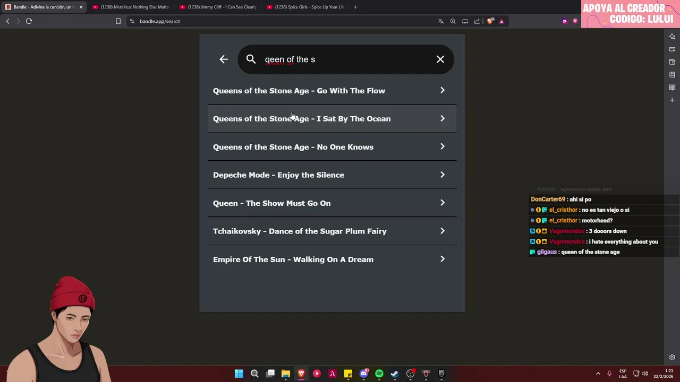Click the install app icon in address bar
This screenshot has width=680, height=382.
coord(465,21)
